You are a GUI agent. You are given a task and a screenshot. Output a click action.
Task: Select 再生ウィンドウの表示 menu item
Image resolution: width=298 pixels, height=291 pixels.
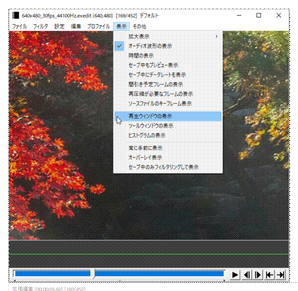150,116
